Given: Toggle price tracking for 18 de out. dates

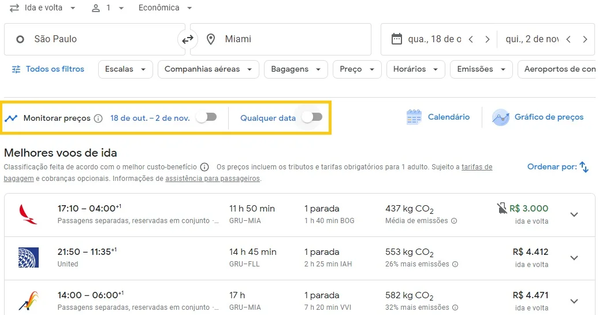Looking at the screenshot, I should pyautogui.click(x=207, y=117).
